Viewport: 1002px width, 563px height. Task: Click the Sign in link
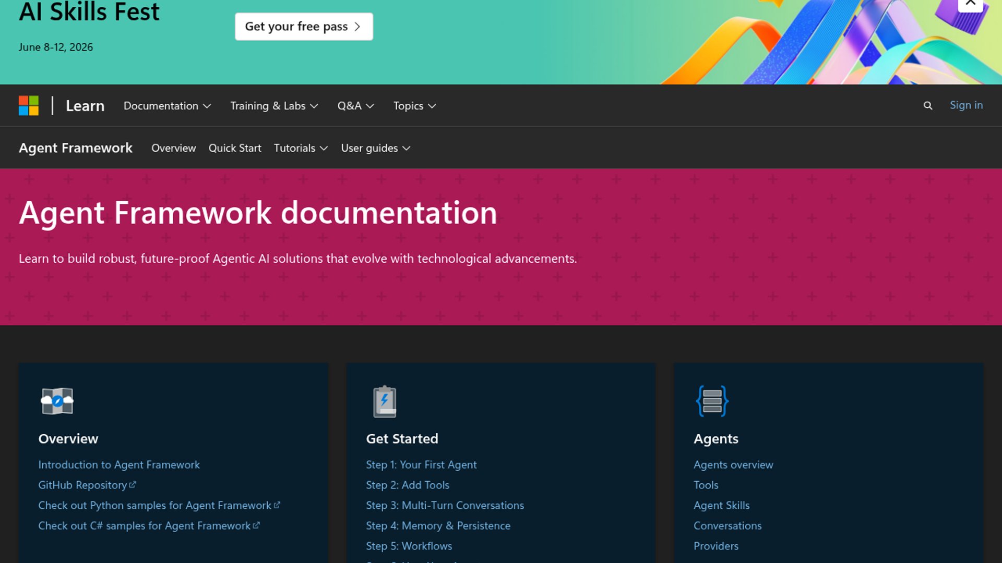click(x=966, y=105)
